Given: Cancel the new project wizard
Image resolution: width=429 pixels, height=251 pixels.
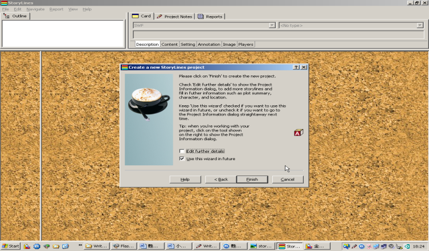Looking at the screenshot, I should [288, 180].
